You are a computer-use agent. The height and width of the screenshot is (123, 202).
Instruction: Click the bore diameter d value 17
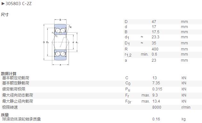[x=154, y=27]
